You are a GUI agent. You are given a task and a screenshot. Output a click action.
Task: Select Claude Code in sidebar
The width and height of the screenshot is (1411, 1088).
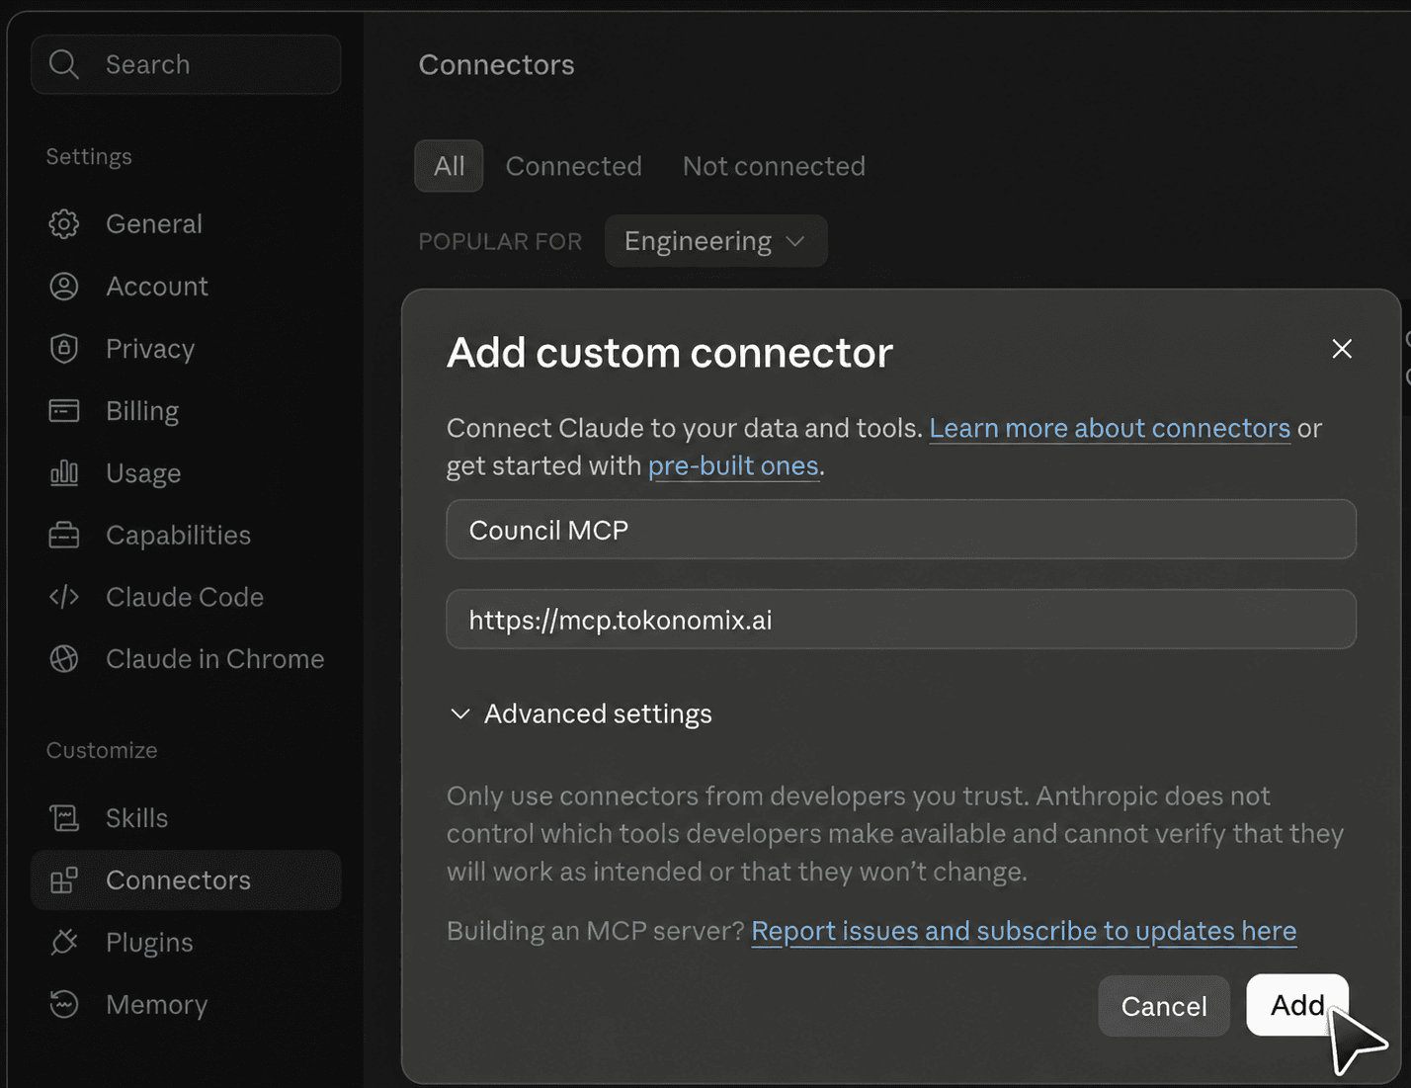click(x=186, y=597)
